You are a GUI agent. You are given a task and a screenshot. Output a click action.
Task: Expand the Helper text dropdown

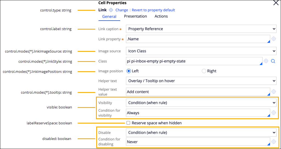pyautogui.click(x=201, y=81)
